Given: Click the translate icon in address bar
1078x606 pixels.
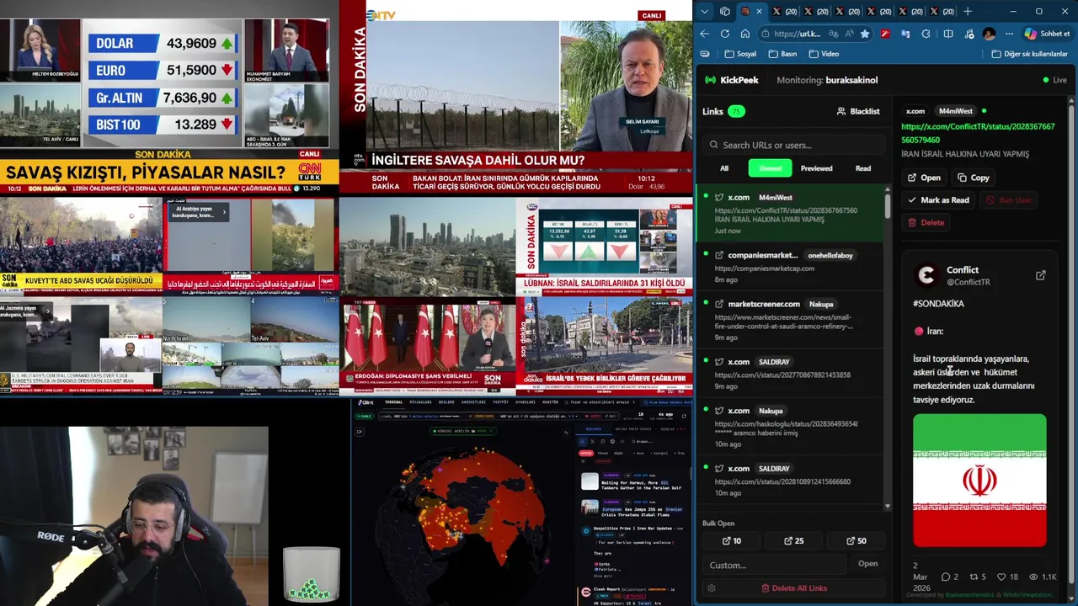Looking at the screenshot, I should pyautogui.click(x=833, y=34).
